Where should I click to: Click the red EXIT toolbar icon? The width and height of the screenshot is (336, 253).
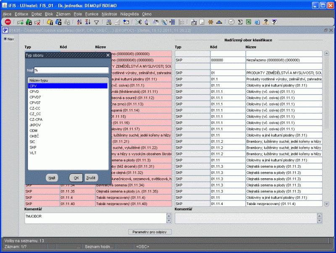(8, 22)
